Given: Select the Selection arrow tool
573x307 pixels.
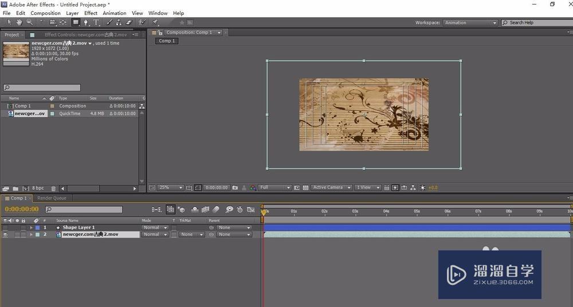Looking at the screenshot, I should [9, 23].
